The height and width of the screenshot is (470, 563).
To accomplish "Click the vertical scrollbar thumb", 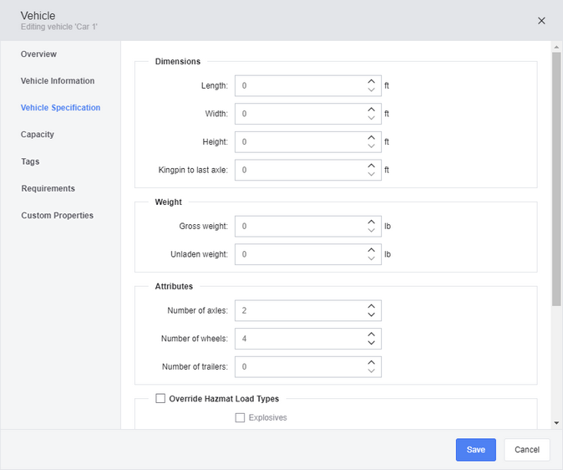I will tap(556, 179).
